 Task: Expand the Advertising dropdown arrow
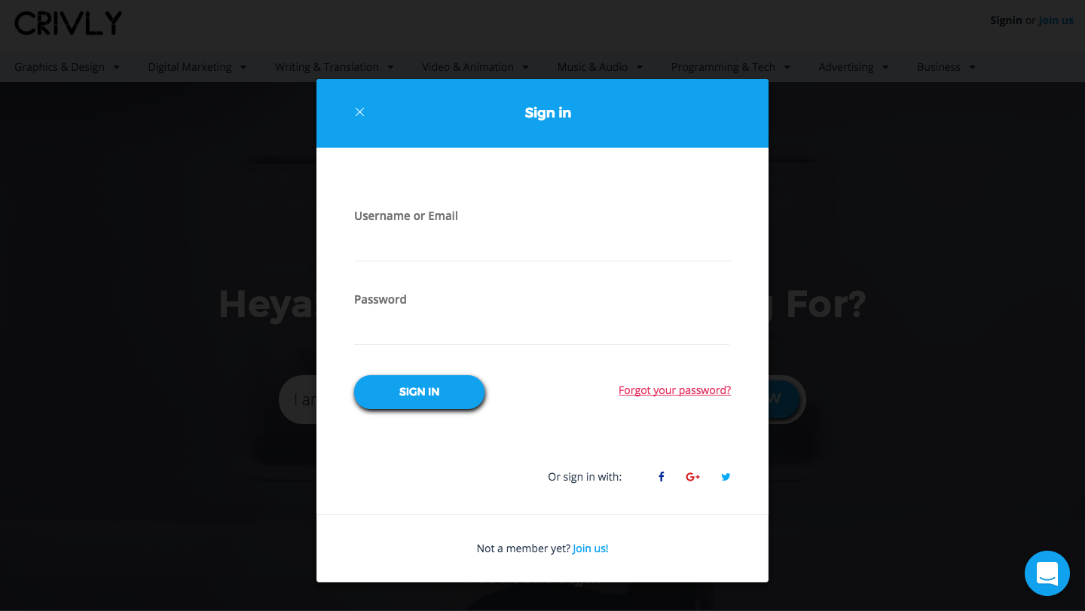point(885,67)
